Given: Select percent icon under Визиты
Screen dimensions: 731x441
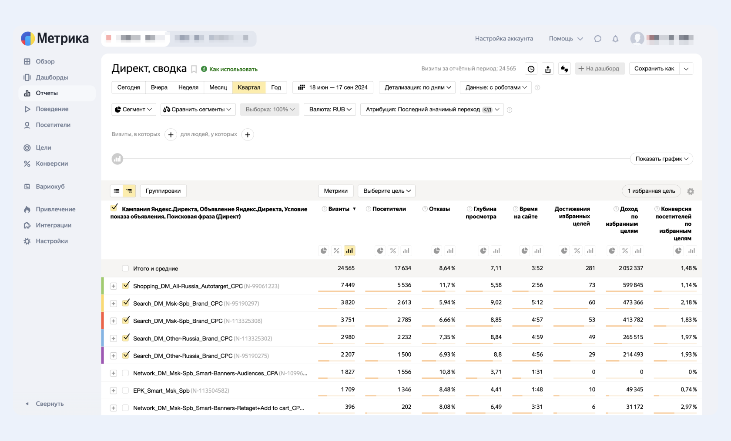Looking at the screenshot, I should click(x=336, y=251).
